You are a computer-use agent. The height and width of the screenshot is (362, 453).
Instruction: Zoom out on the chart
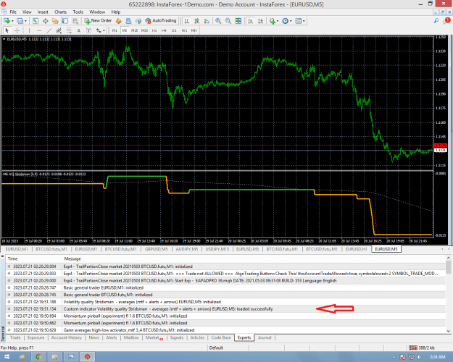[228, 21]
